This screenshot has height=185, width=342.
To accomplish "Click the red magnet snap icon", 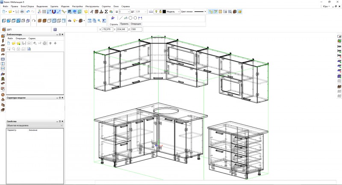I will [54, 12].
